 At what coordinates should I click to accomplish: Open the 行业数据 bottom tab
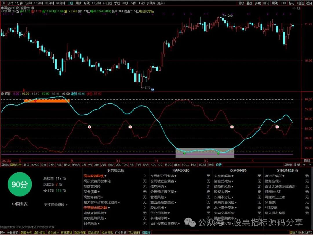pos(121,232)
